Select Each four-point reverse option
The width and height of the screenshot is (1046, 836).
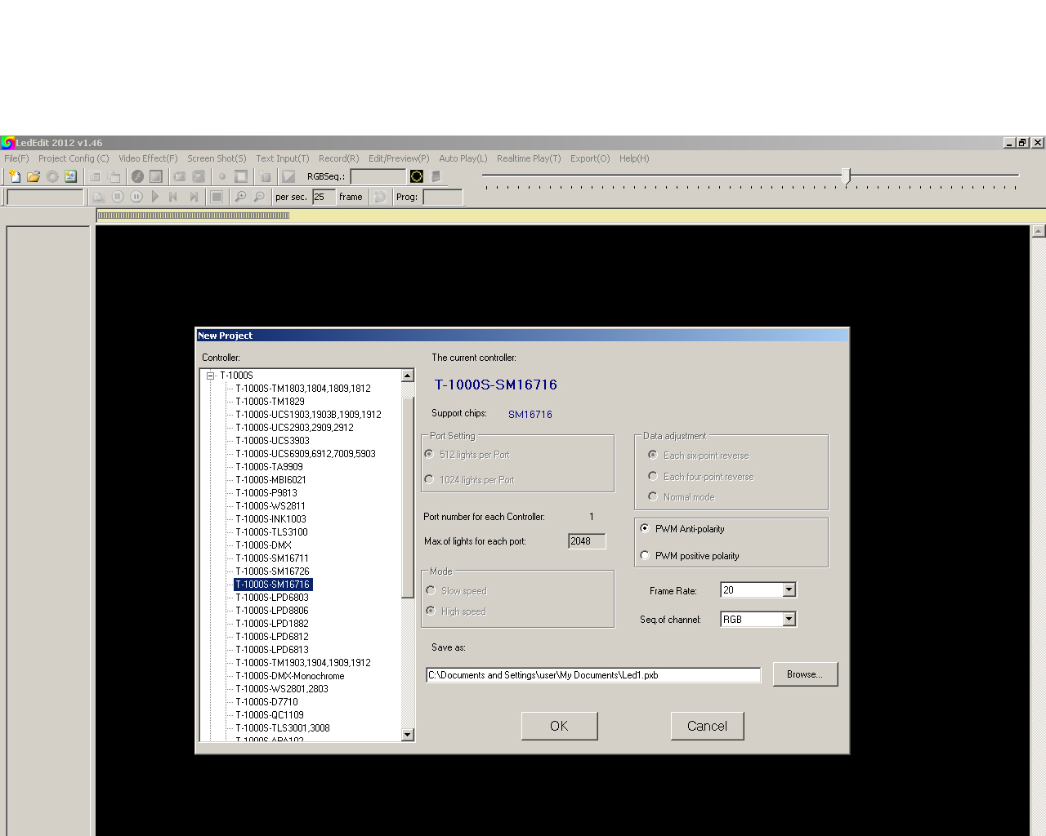653,477
